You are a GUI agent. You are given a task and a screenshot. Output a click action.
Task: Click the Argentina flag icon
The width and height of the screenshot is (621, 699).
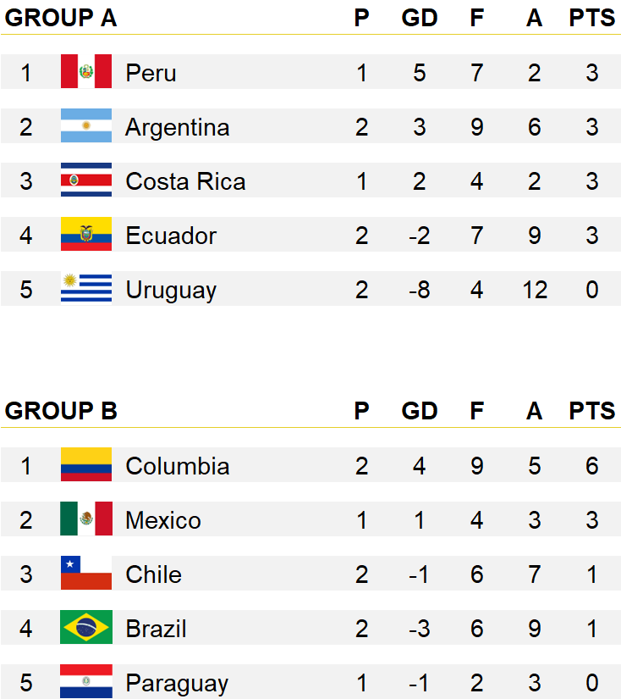pyautogui.click(x=86, y=125)
